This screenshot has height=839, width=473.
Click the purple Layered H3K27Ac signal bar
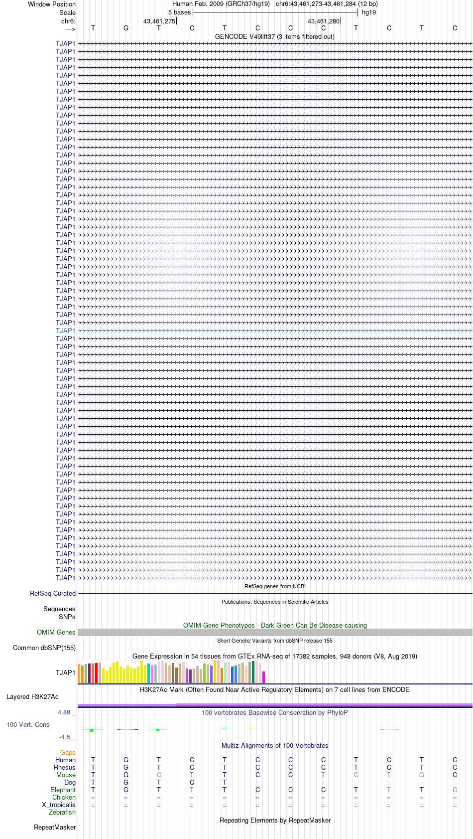[x=275, y=705]
